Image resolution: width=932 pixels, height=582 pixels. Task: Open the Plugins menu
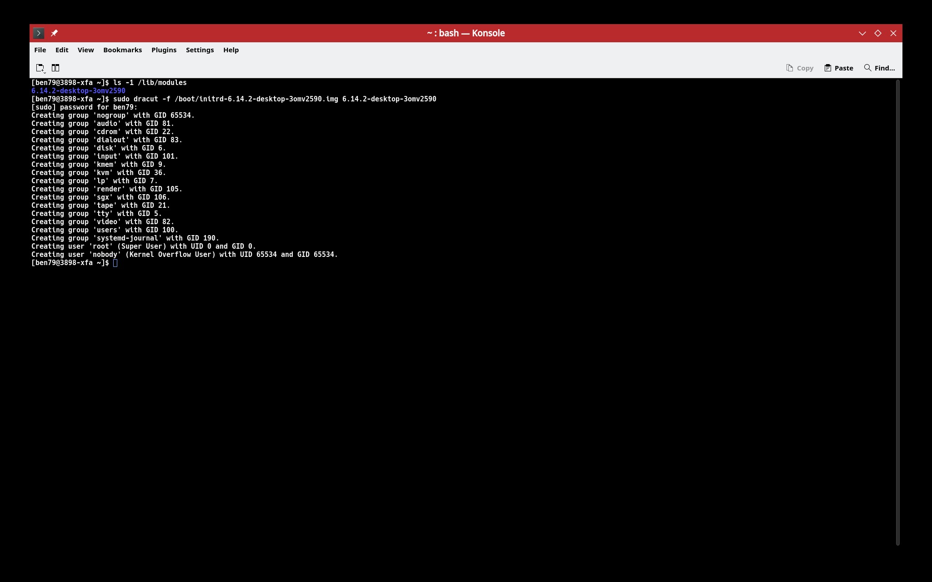pyautogui.click(x=164, y=50)
